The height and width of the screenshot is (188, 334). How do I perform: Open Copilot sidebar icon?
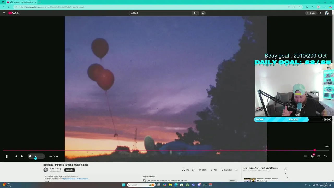pos(330,7)
